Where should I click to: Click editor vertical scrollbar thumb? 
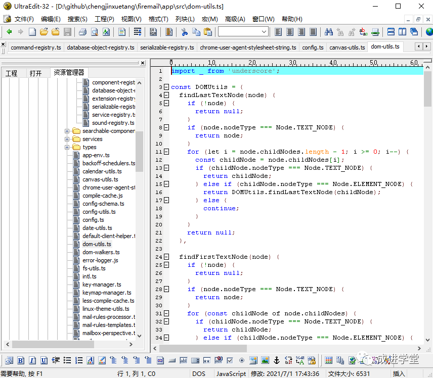point(427,88)
